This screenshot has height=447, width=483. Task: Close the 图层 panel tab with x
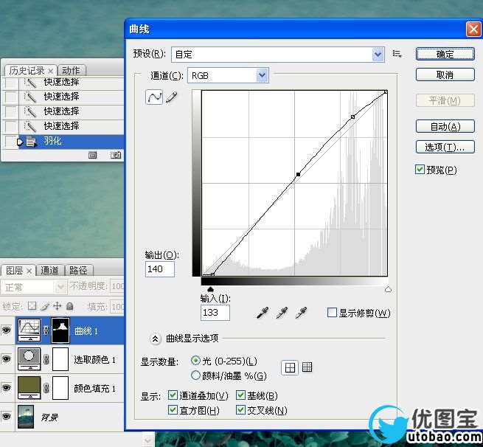29,271
